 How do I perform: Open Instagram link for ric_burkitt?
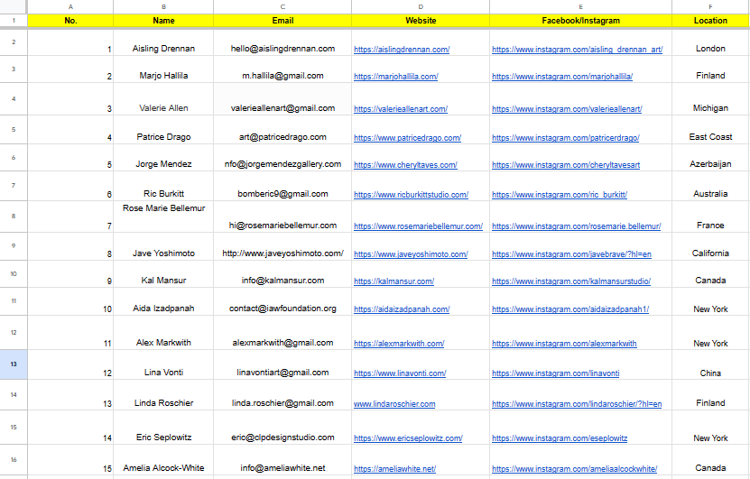click(x=560, y=195)
